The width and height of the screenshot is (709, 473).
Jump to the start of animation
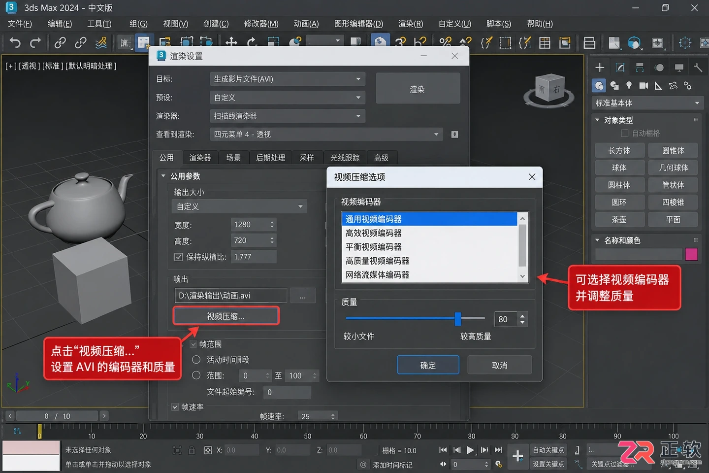(443, 450)
